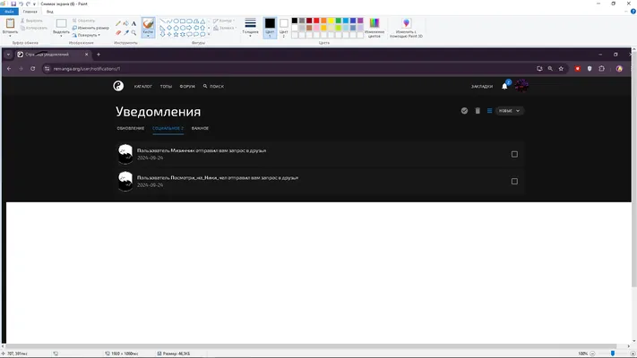Open the Customize Quick Access Toolbar dropdown
Image resolution: width=637 pixels, height=358 pixels.
34,4
